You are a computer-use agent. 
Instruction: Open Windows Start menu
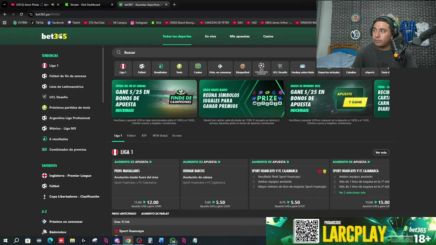(x=5, y=241)
